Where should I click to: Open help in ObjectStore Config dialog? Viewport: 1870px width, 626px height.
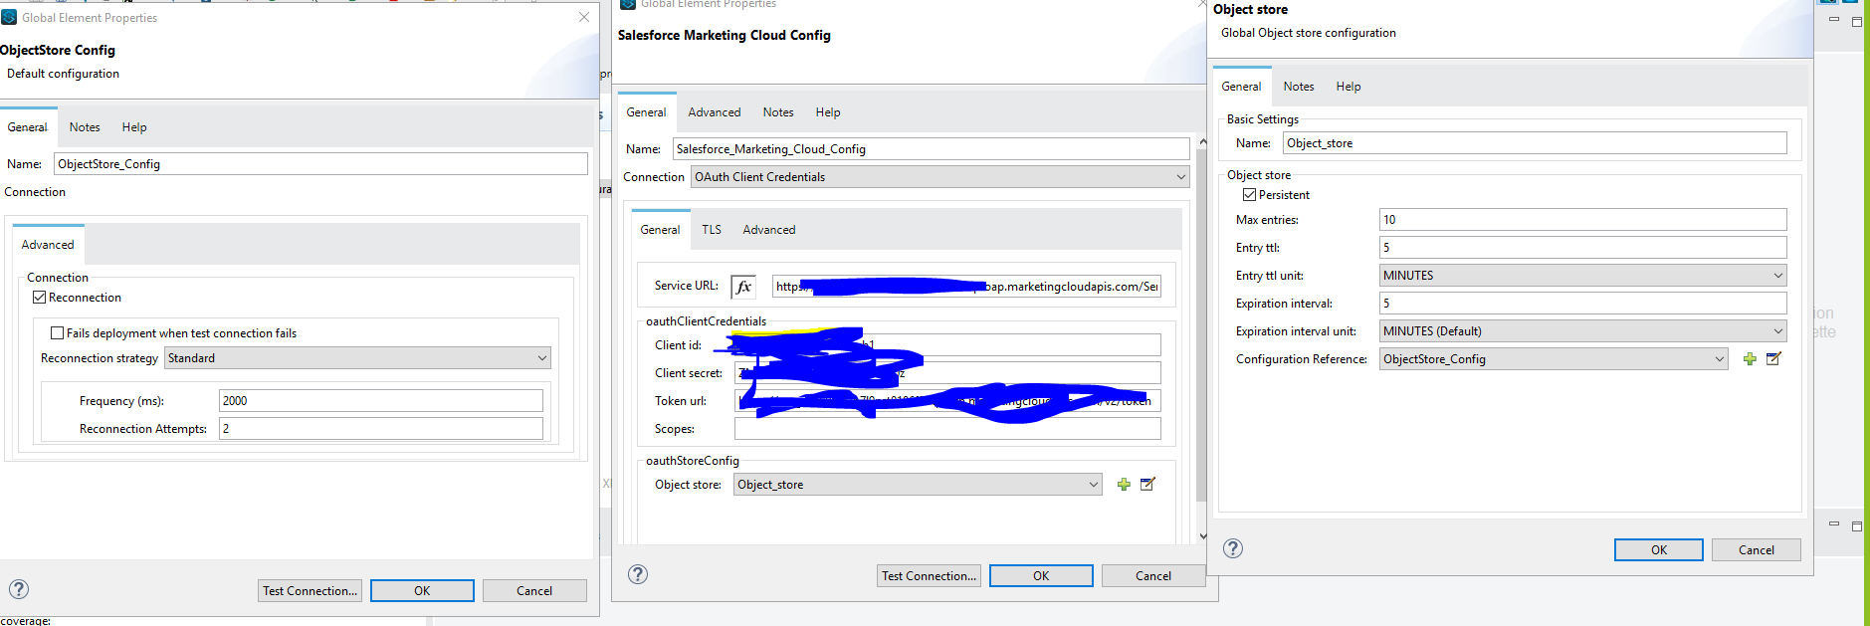click(x=19, y=589)
